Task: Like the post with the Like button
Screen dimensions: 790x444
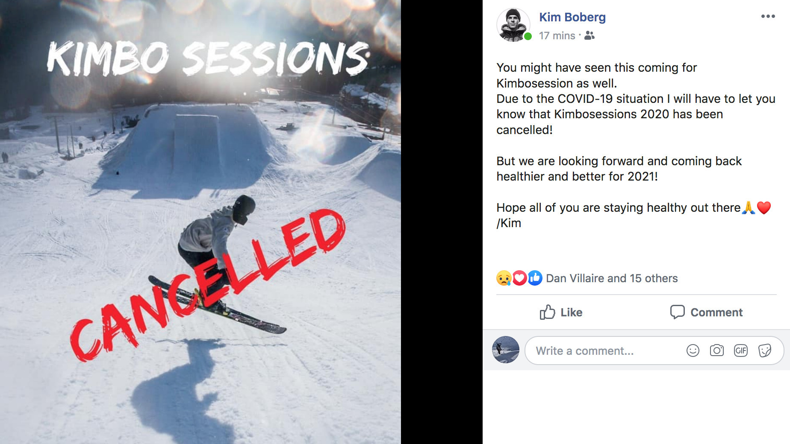Action: click(x=561, y=313)
